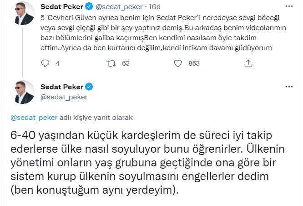Click Sedat Peker name on first tweet
This screenshot has width=303, height=206.
tap(61, 7)
